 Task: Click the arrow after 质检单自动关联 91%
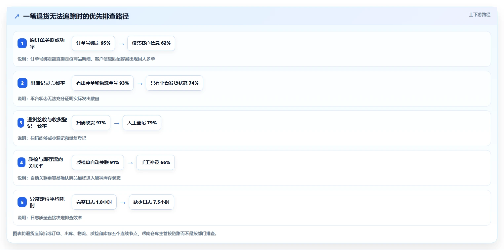130,163
